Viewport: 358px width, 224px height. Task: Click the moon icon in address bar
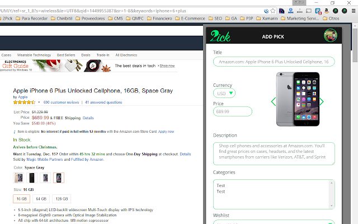[x=266, y=11]
